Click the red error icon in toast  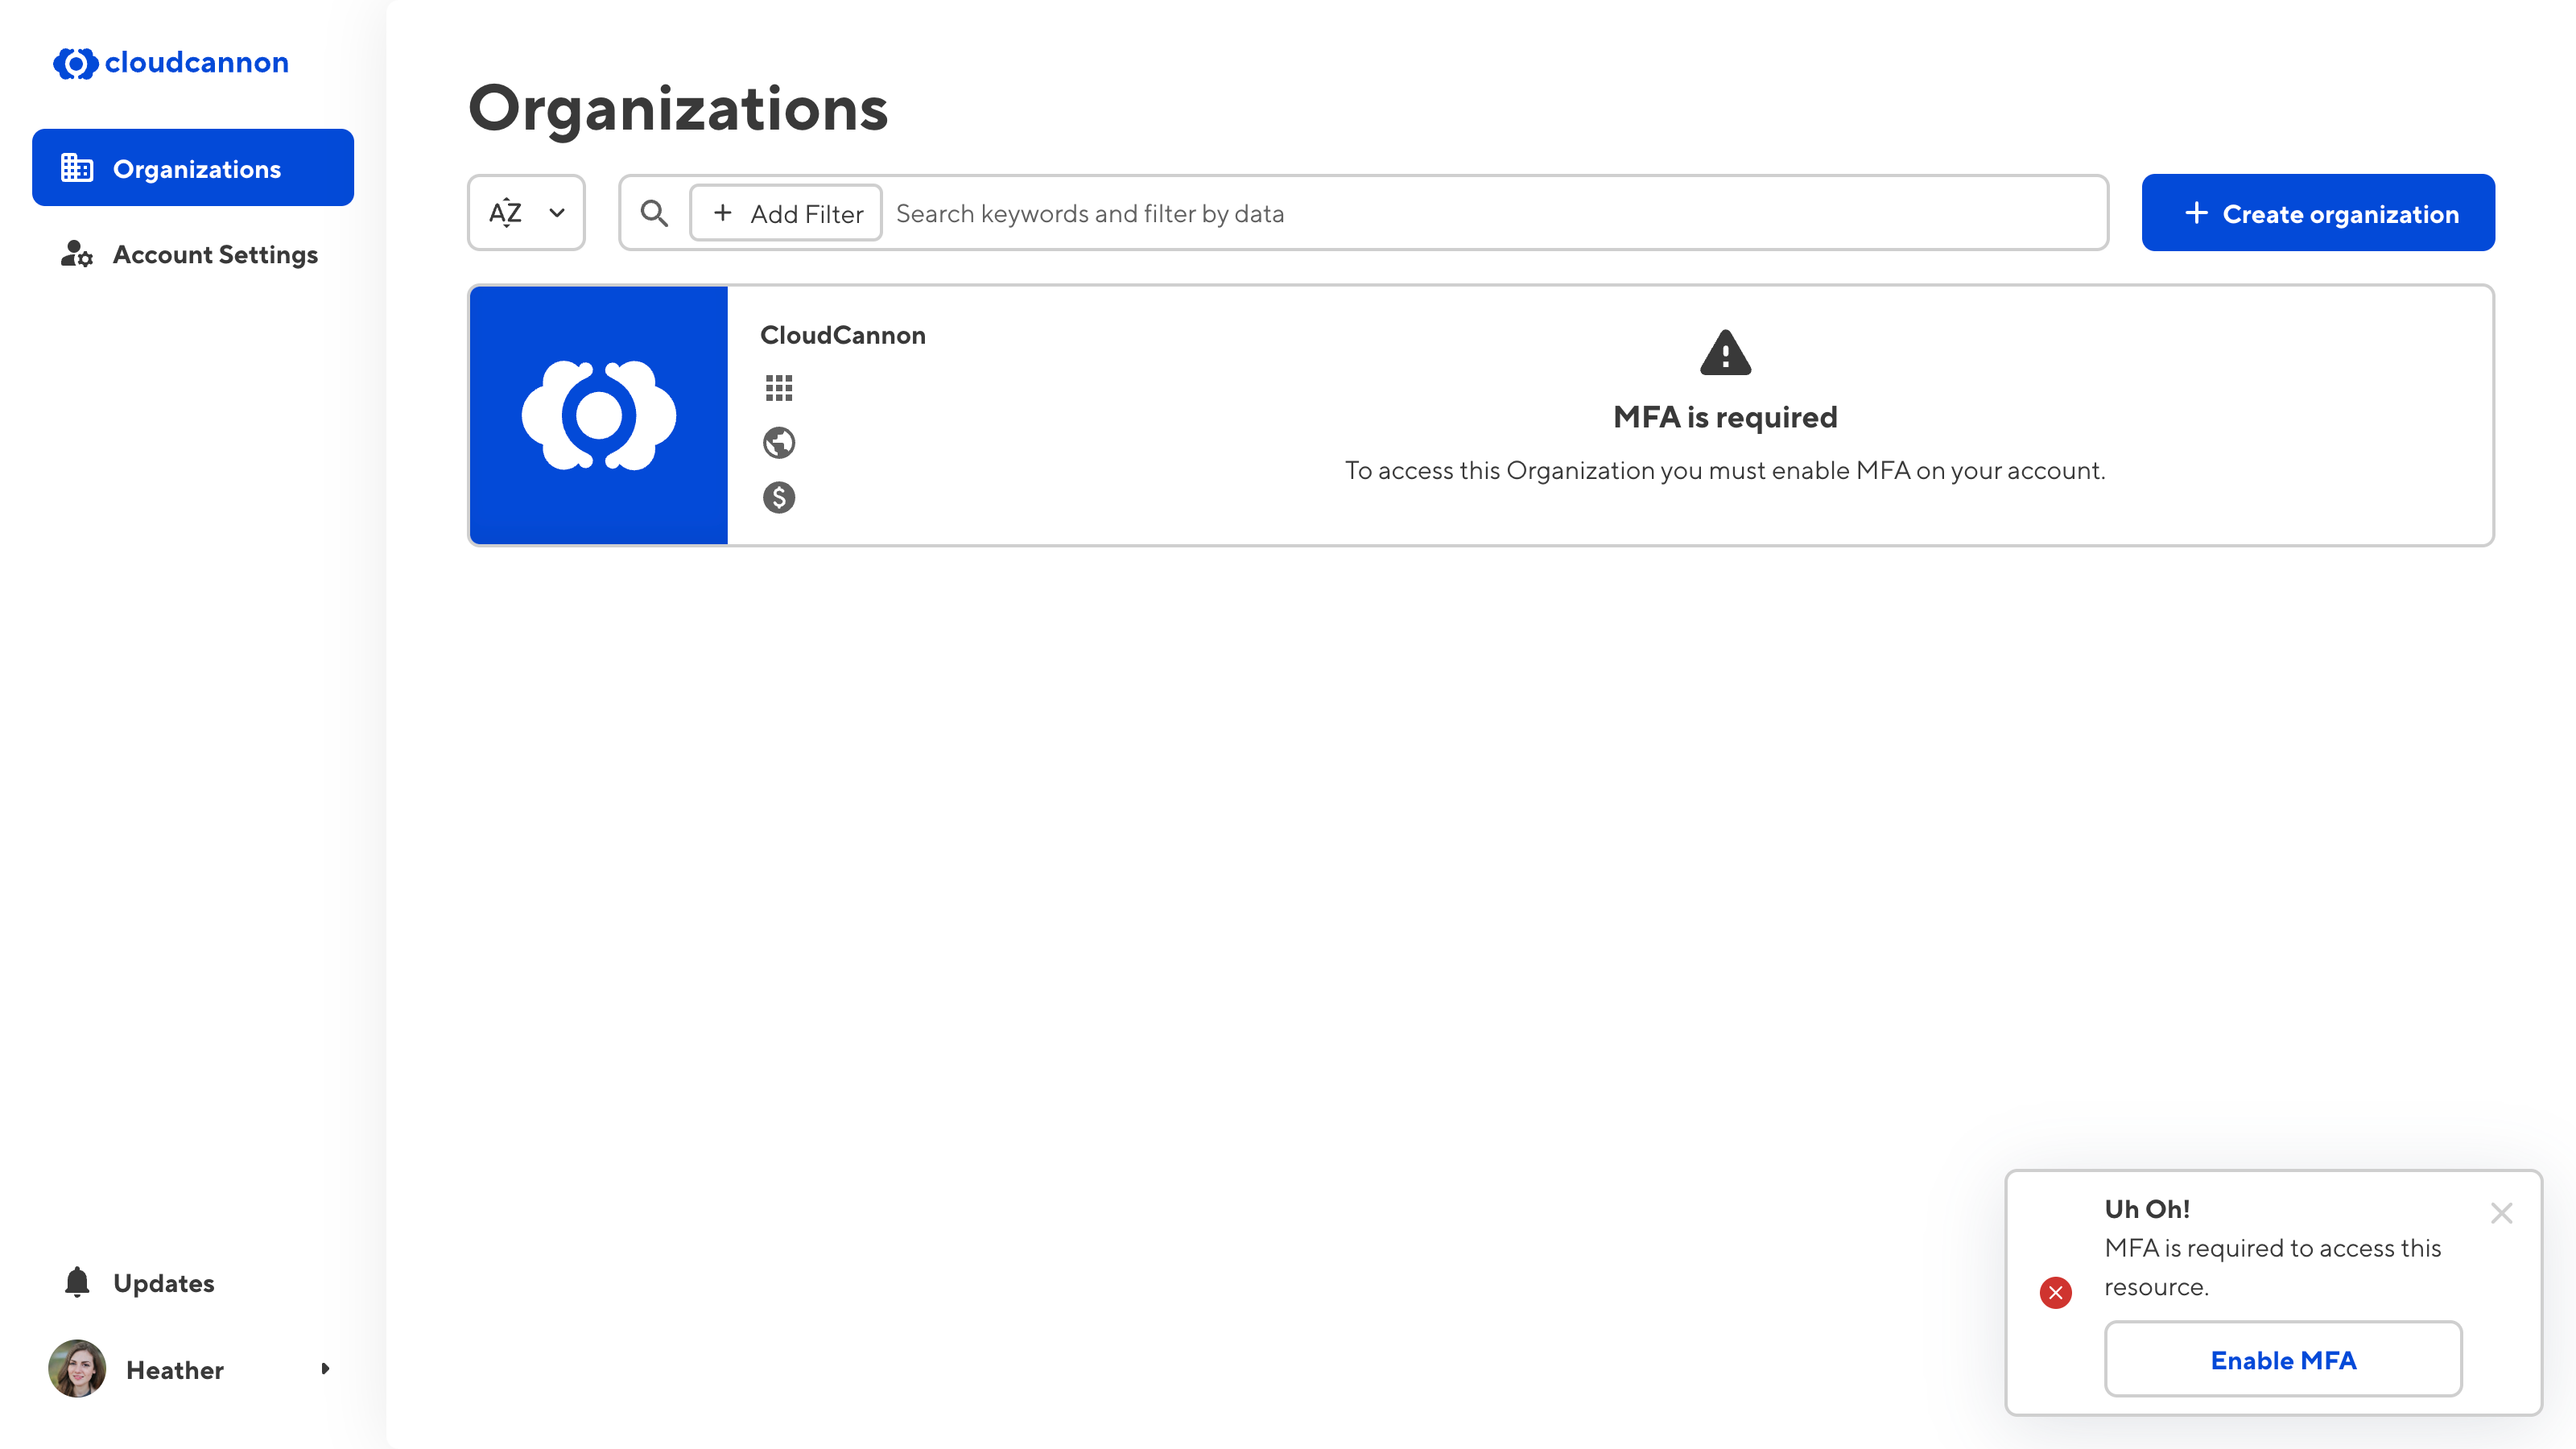pos(2058,1291)
